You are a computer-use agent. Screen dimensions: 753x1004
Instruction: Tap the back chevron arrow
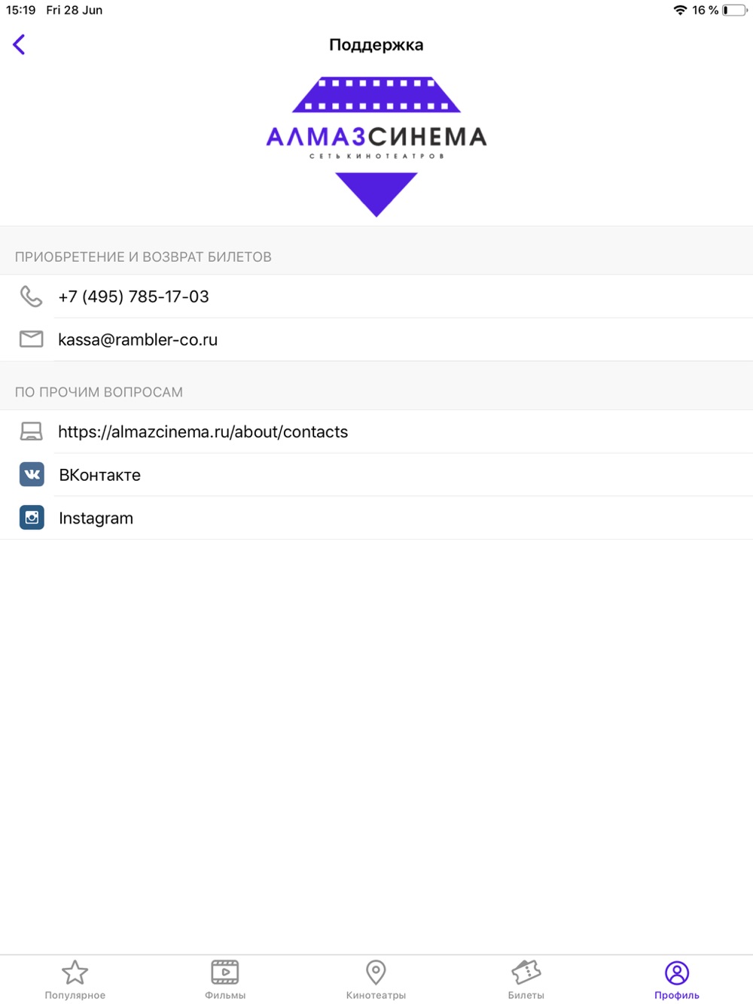pyautogui.click(x=19, y=44)
